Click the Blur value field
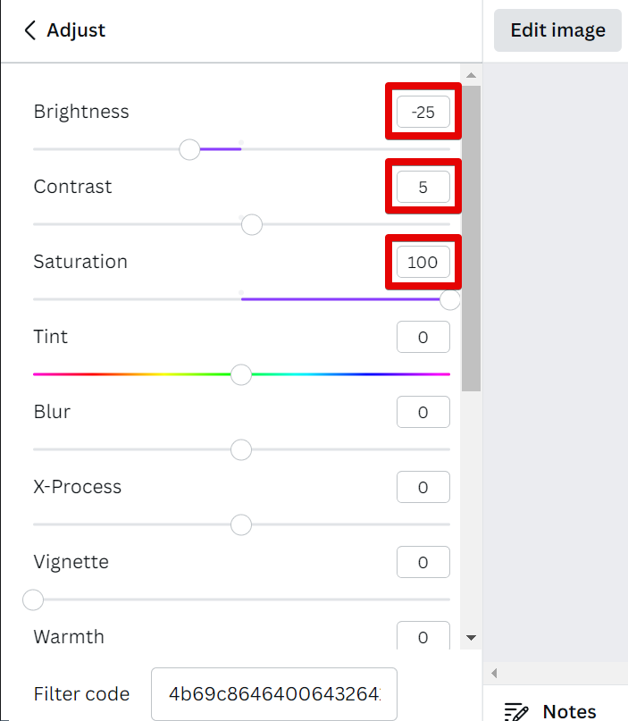This screenshot has width=628, height=721. pyautogui.click(x=423, y=412)
